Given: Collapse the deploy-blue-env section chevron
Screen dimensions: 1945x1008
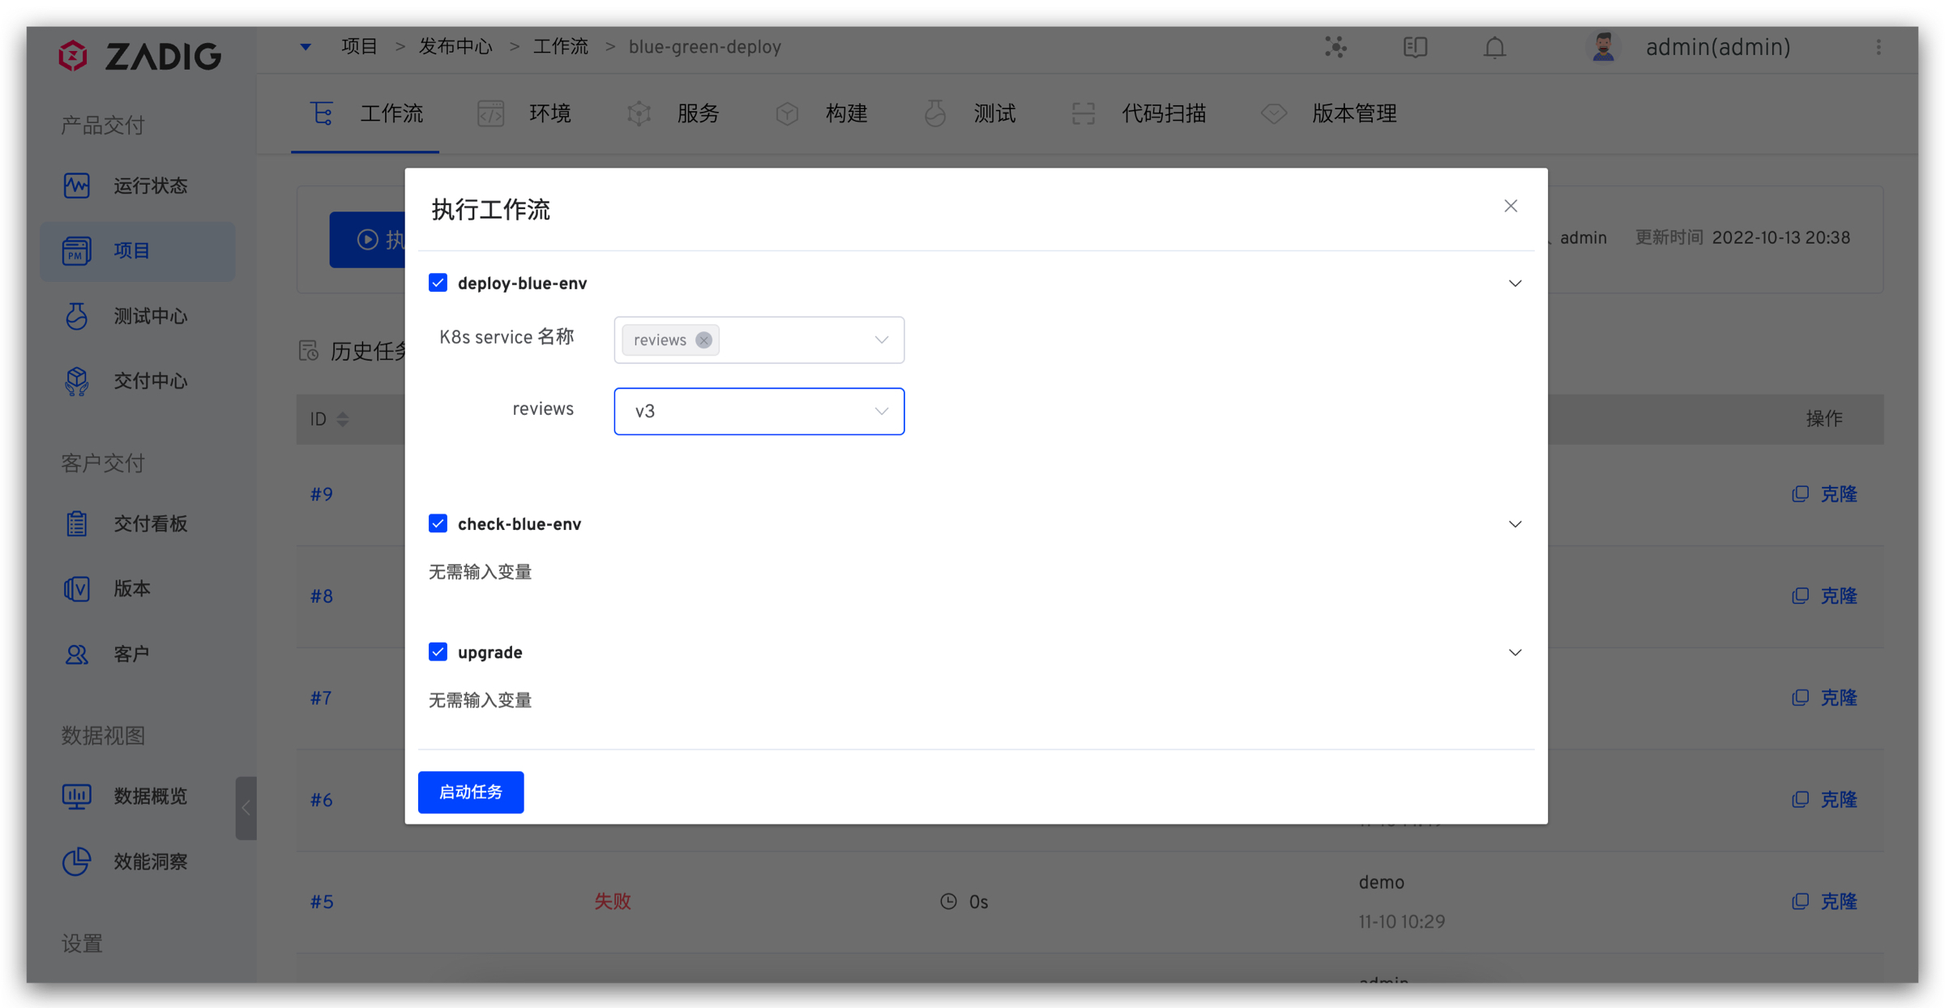Looking at the screenshot, I should pyautogui.click(x=1515, y=284).
